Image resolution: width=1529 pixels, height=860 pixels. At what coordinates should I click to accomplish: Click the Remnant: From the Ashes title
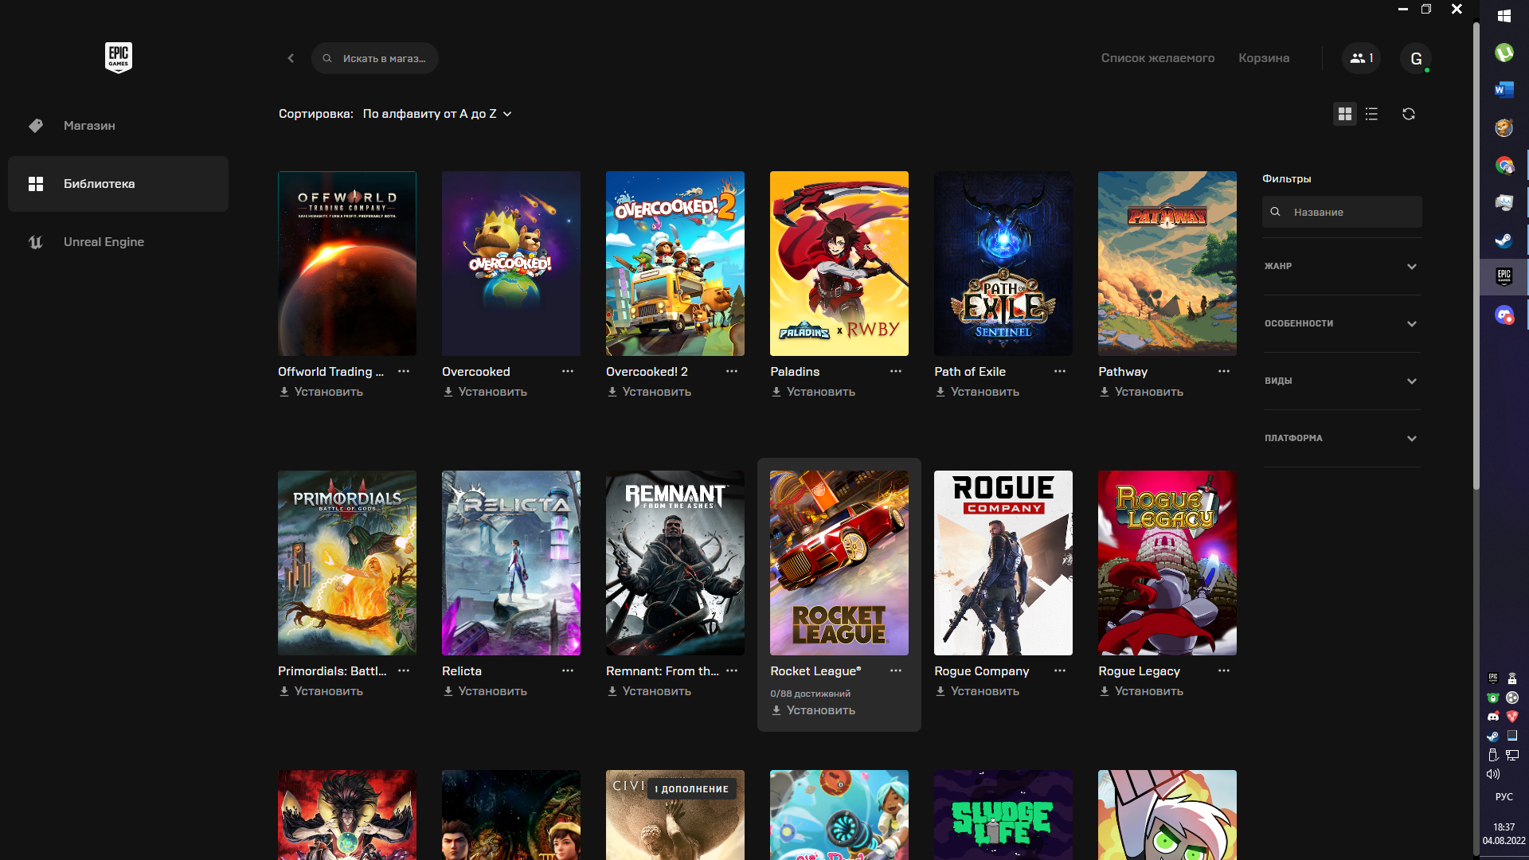[662, 671]
